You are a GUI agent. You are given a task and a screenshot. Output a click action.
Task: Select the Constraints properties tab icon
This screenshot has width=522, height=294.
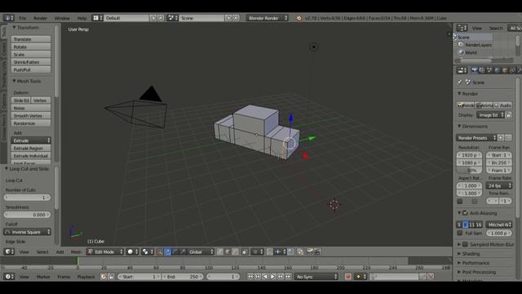click(512, 70)
